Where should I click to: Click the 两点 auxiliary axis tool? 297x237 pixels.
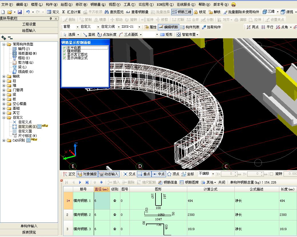point(253,27)
